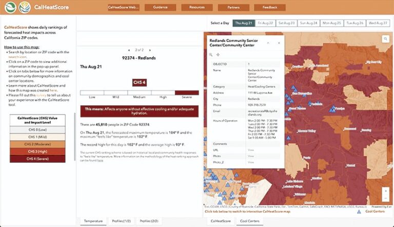Switch to the Cool Centers map tab
394x227 pixels.
(249, 221)
